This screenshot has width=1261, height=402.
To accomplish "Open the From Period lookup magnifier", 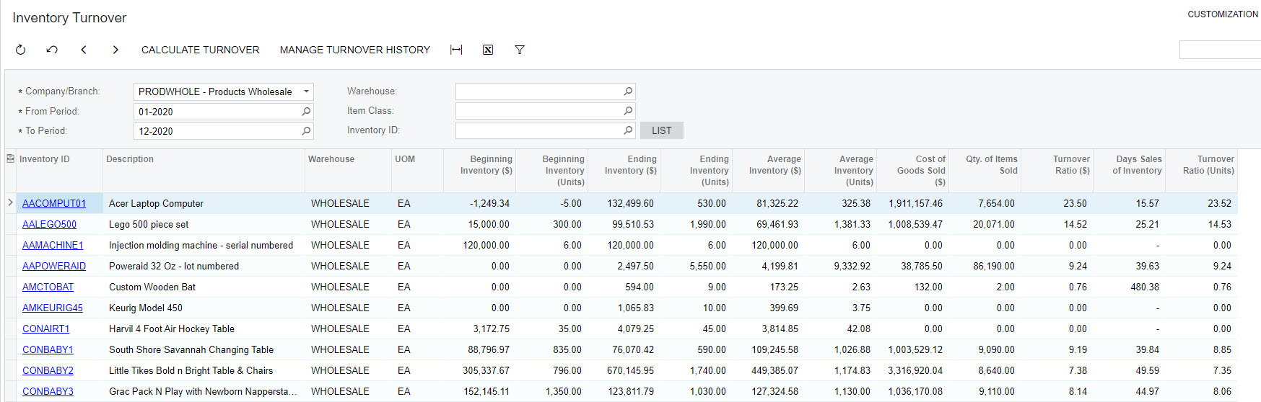I will [306, 112].
